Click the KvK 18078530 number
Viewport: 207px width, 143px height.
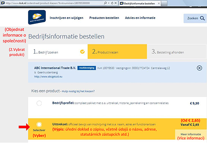tap(106, 68)
